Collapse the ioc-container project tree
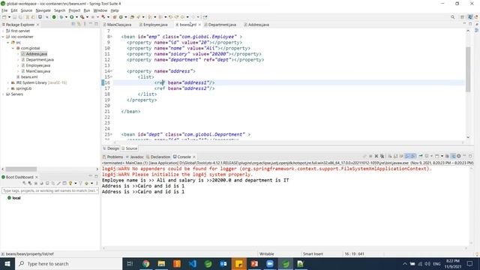The image size is (480, 270). pyautogui.click(x=3, y=37)
